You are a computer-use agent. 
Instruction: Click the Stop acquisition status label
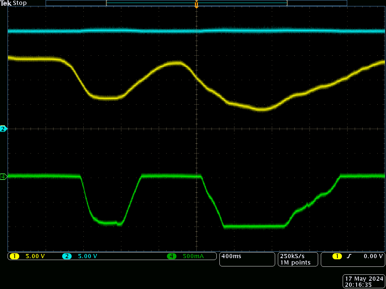[x=20, y=3]
